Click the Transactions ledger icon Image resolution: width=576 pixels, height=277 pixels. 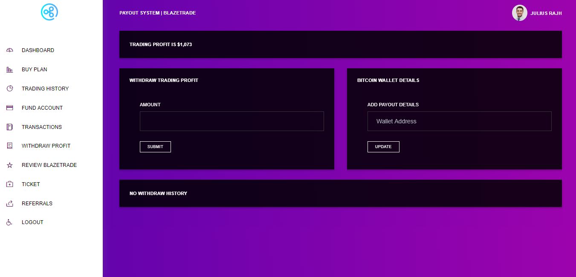[10, 127]
